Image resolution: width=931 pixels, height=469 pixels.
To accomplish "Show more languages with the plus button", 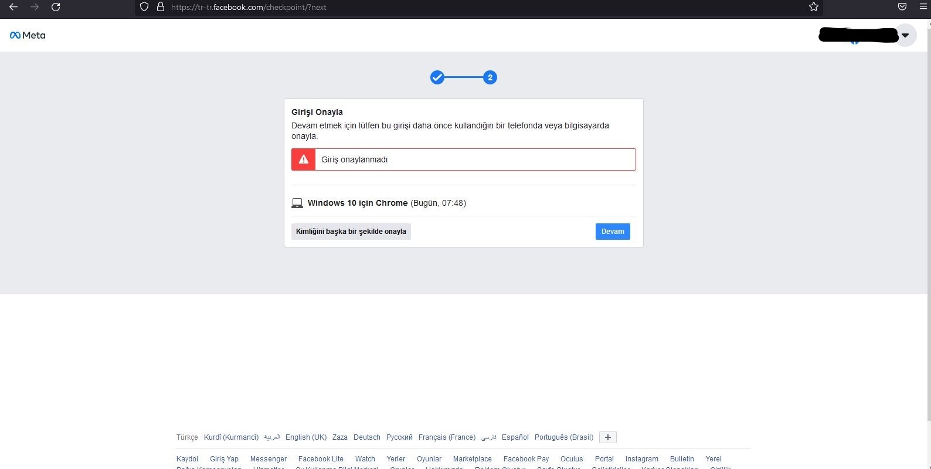I will coord(608,437).
